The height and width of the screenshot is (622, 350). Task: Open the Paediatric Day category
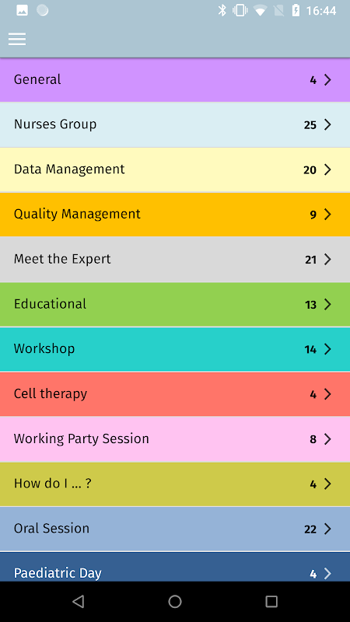coord(175,568)
